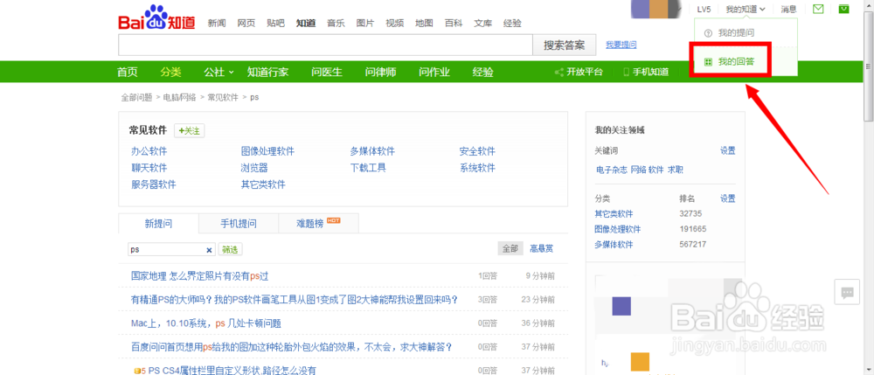Open 图片 in top Baidu links
The width and height of the screenshot is (874, 375).
[365, 24]
